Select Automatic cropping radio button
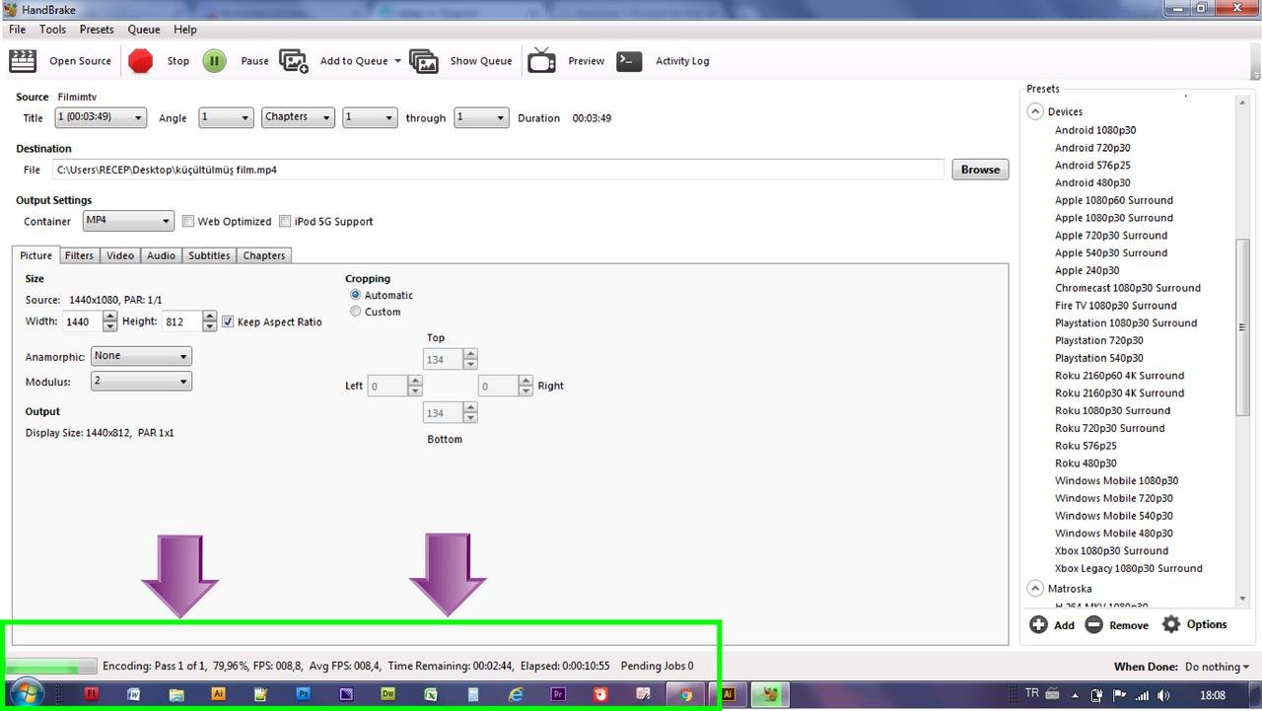 pos(356,295)
